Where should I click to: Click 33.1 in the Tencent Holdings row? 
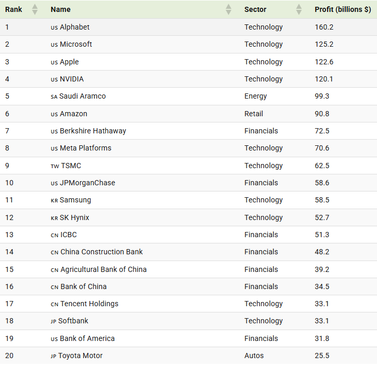[x=322, y=304]
